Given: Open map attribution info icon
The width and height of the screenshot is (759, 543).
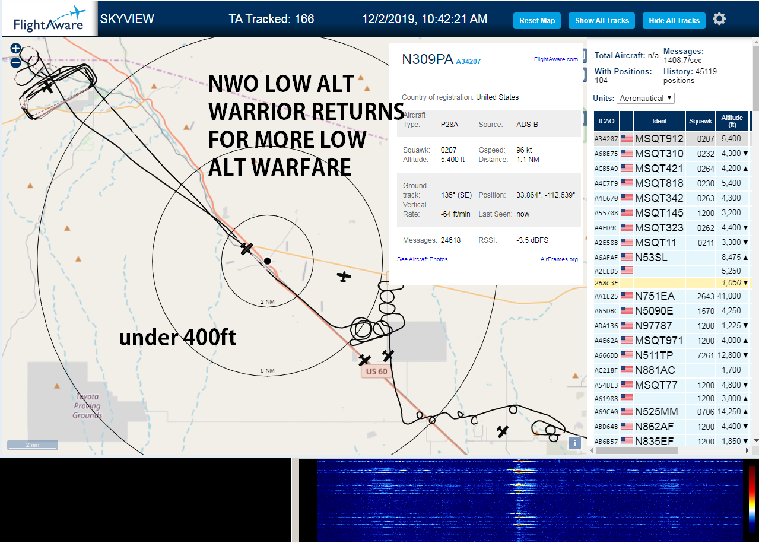Looking at the screenshot, I should click(574, 443).
